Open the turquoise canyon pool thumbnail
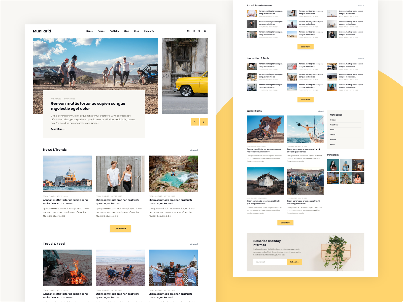 coord(173,174)
